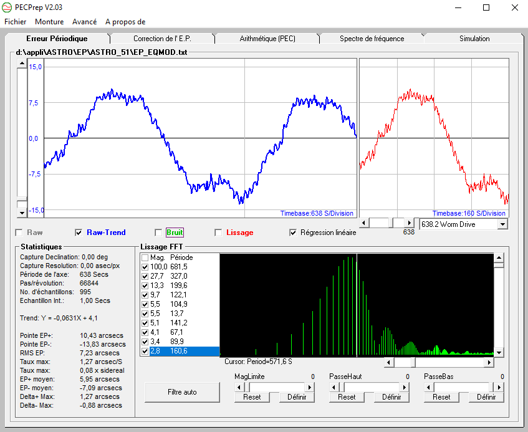
Task: Enable the Raw checkbox
Action: tap(19, 233)
